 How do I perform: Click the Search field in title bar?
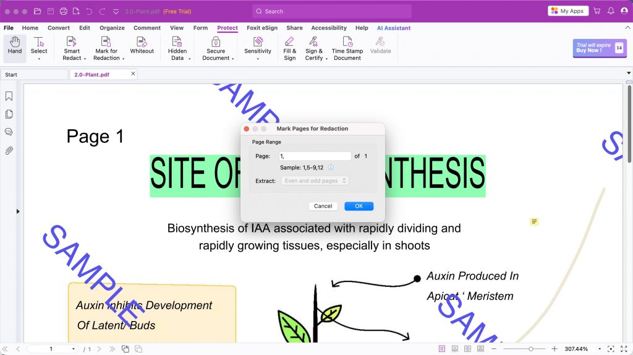[332, 11]
